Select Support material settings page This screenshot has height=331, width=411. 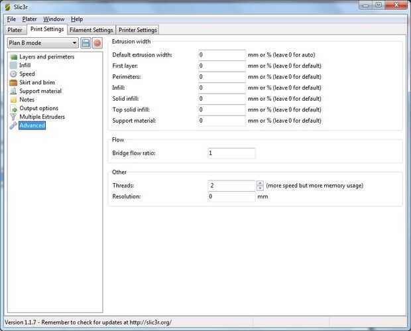(x=40, y=92)
